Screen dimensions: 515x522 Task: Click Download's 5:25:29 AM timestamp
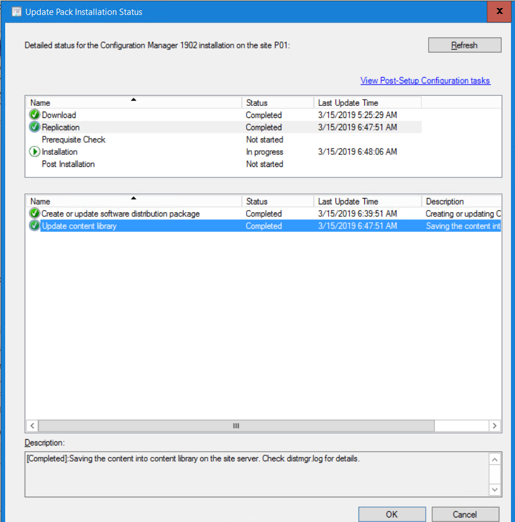coord(357,115)
